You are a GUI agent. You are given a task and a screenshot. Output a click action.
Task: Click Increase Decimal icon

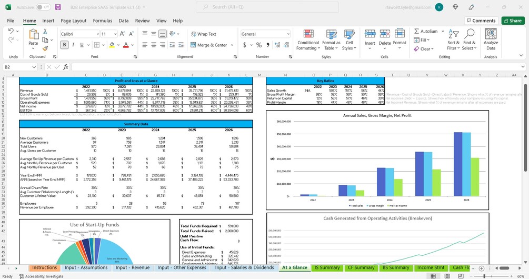(x=277, y=45)
